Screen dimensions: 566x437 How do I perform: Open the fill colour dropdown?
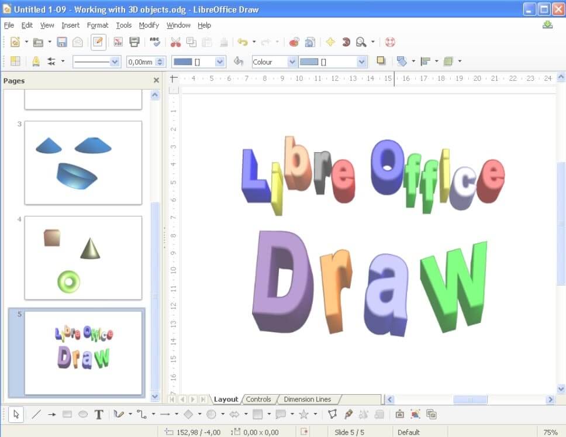coord(362,62)
